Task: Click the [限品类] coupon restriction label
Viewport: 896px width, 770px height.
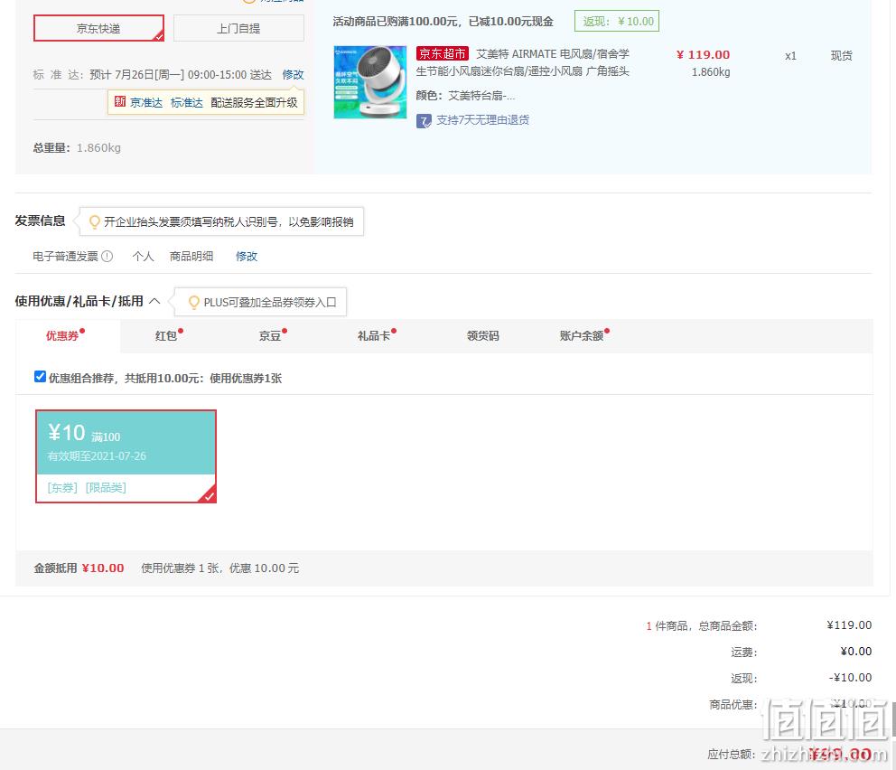Action: (x=106, y=488)
